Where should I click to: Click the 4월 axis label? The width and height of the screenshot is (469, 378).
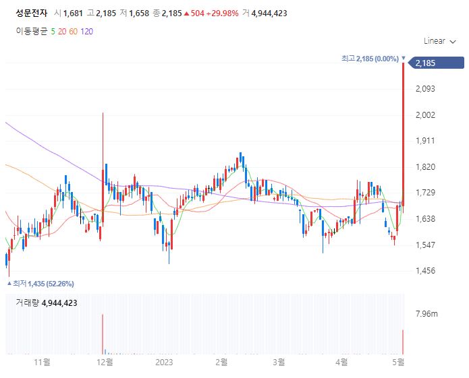click(x=341, y=363)
